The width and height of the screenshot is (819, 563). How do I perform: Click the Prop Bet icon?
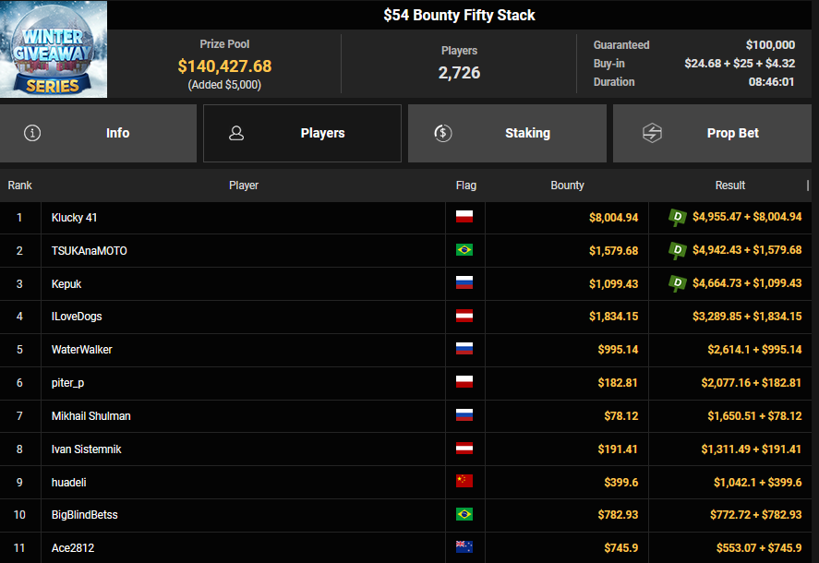[652, 133]
